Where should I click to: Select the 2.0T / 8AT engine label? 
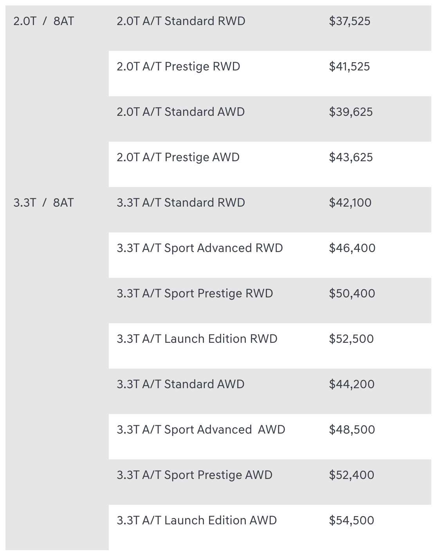point(43,21)
